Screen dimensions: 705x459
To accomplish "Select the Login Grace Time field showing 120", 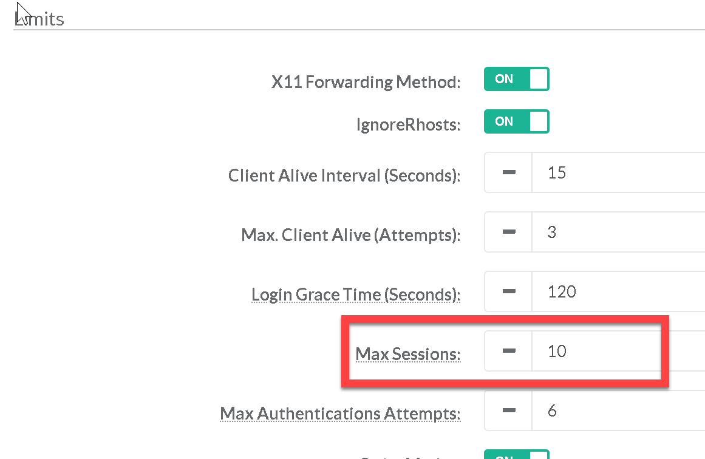I will (x=616, y=292).
